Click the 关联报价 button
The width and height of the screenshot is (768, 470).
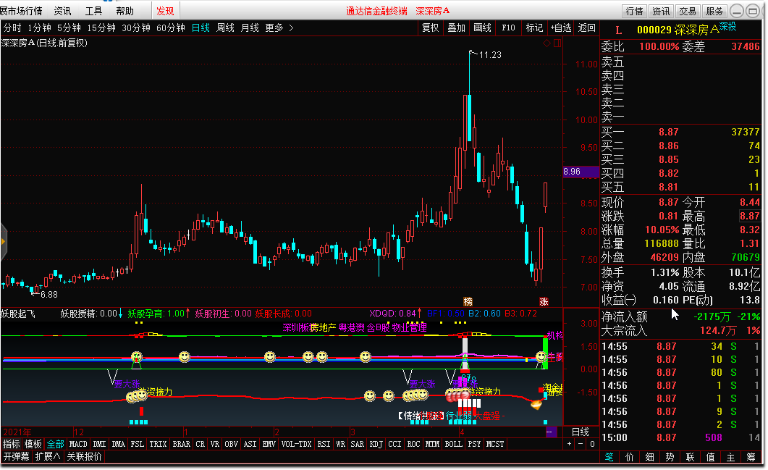(x=84, y=456)
